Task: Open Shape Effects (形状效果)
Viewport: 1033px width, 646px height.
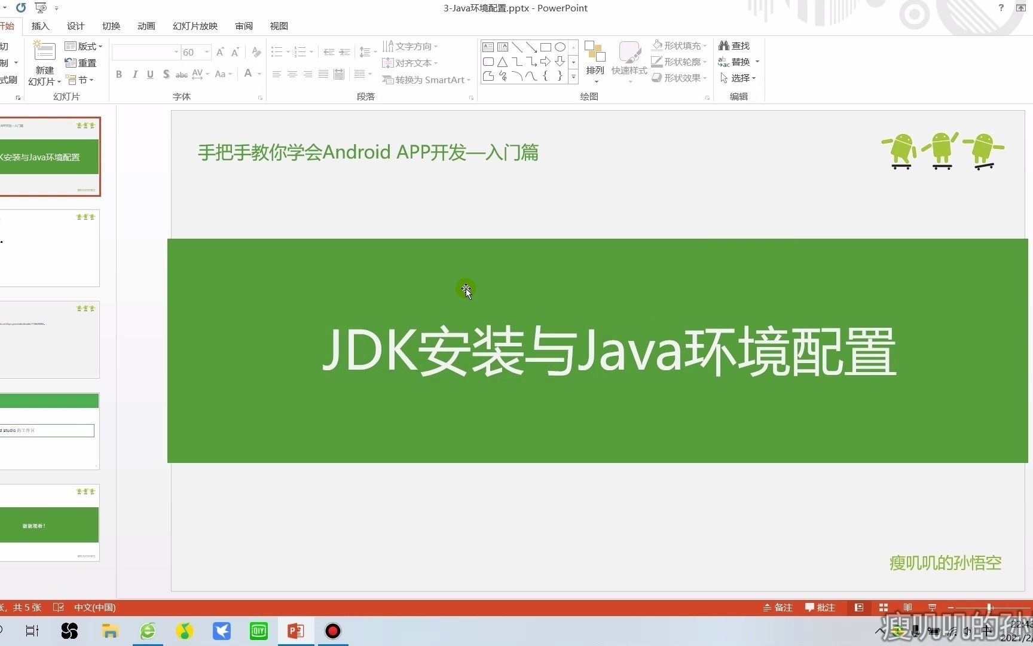Action: pyautogui.click(x=679, y=78)
